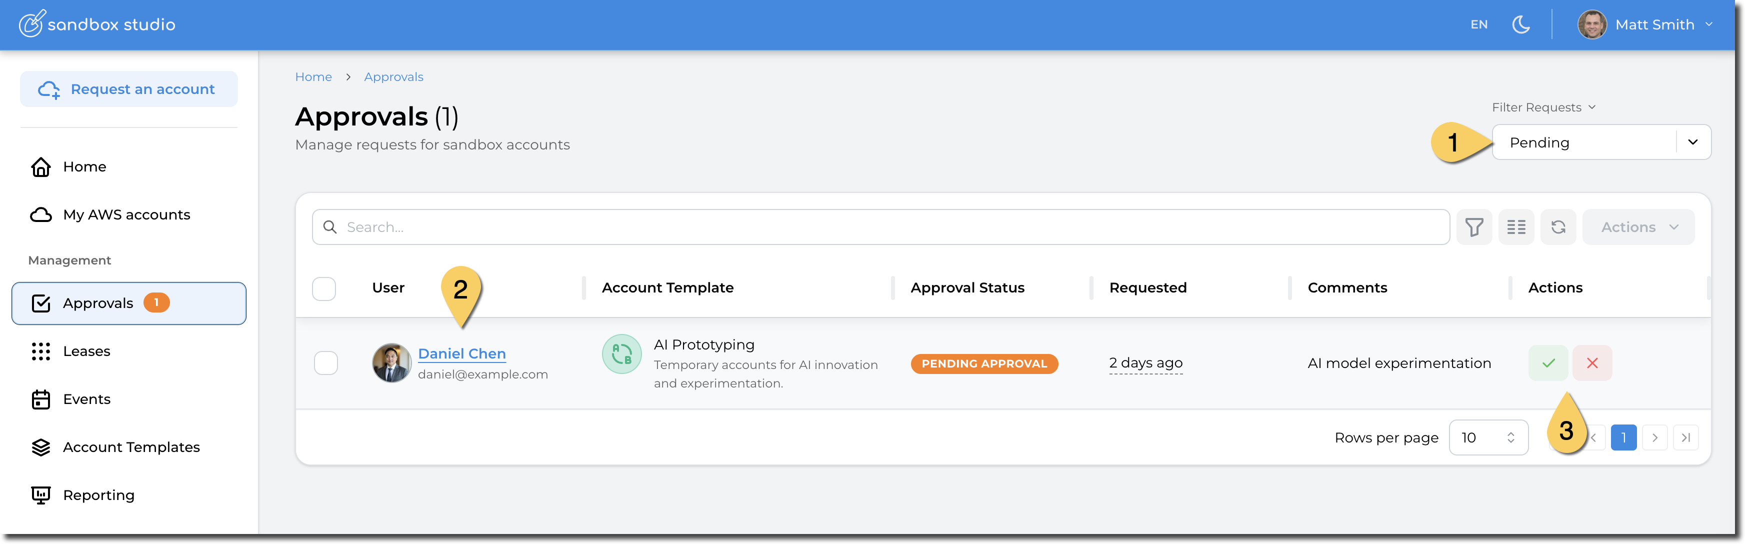Open Account Templates in sidebar
This screenshot has height=544, width=1745.
click(x=130, y=447)
